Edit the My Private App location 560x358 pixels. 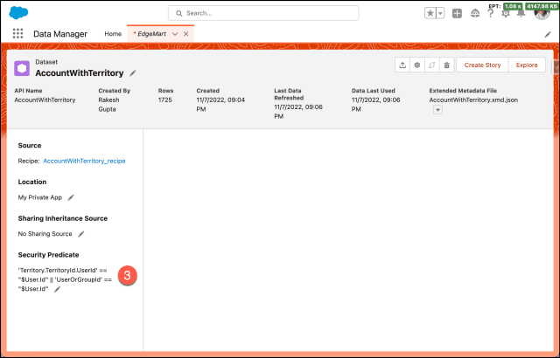(72, 198)
